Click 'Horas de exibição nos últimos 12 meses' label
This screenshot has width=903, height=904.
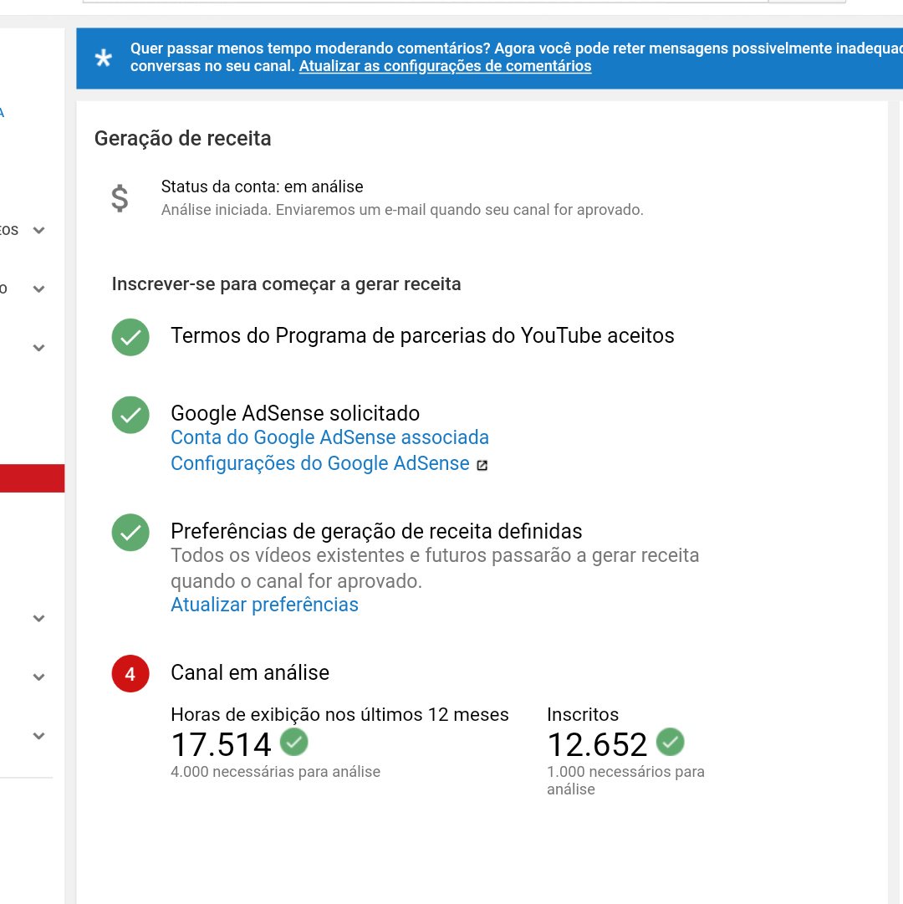click(339, 715)
